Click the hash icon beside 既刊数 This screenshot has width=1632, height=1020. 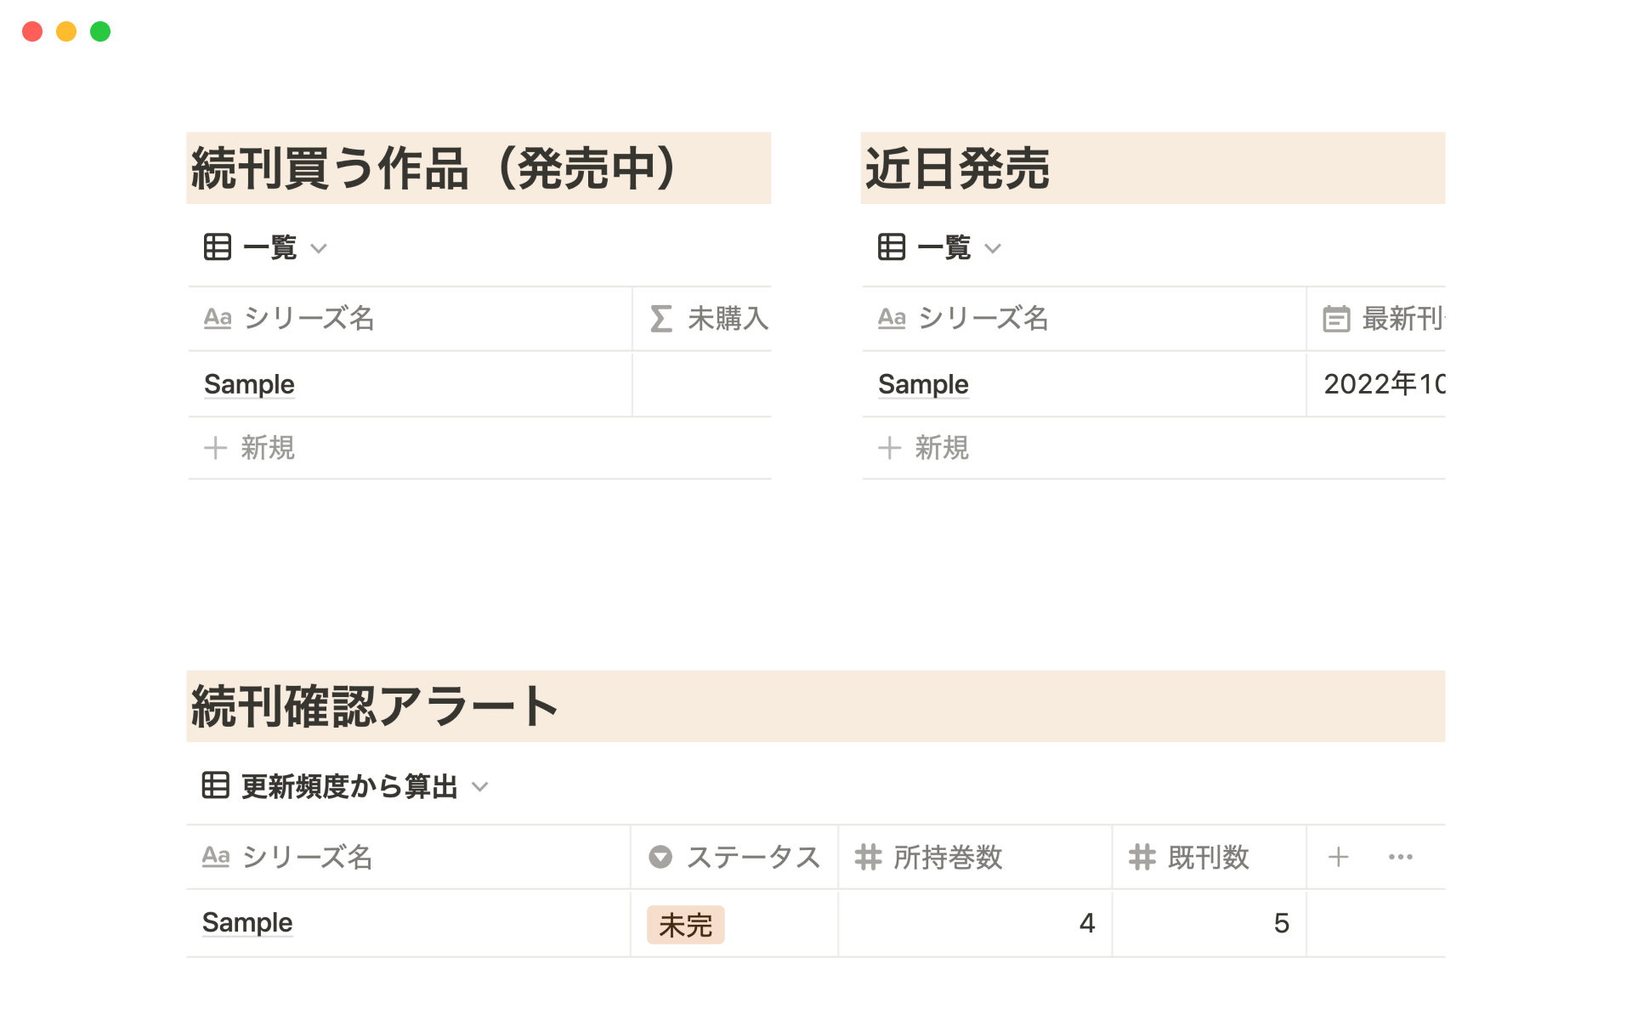click(x=1142, y=857)
